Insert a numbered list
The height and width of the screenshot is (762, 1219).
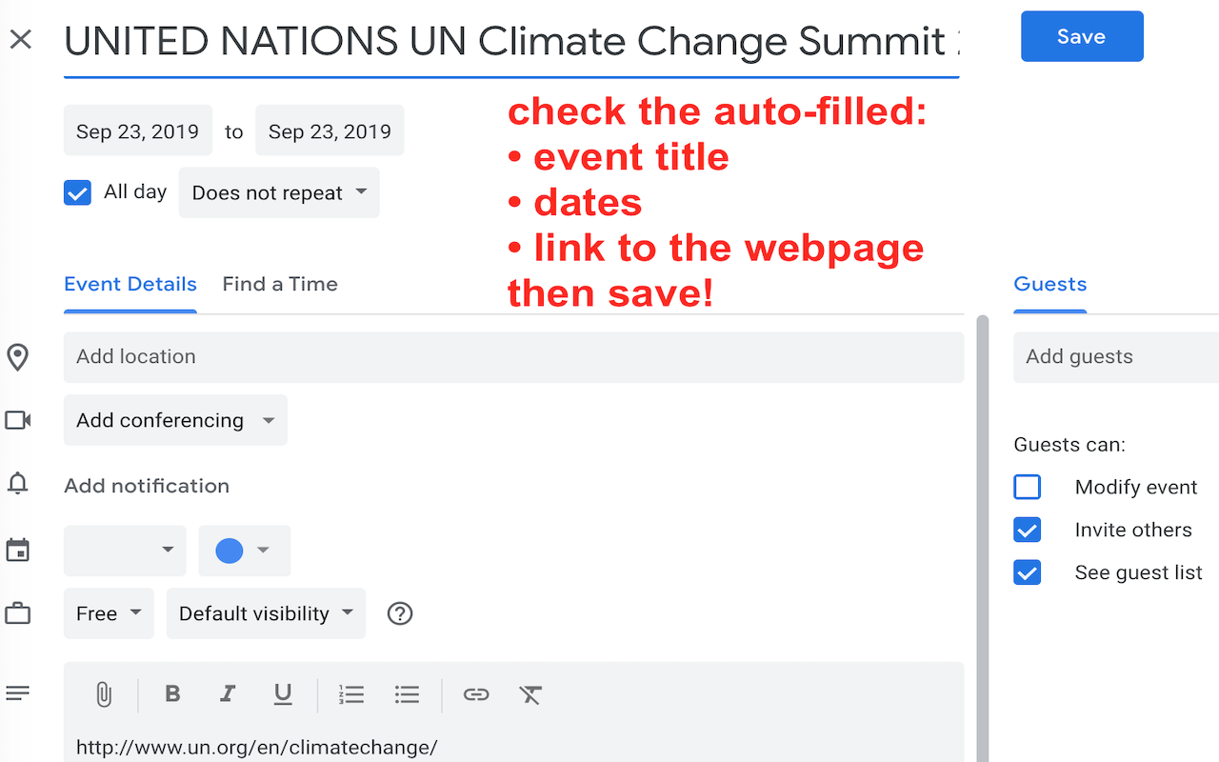[351, 694]
